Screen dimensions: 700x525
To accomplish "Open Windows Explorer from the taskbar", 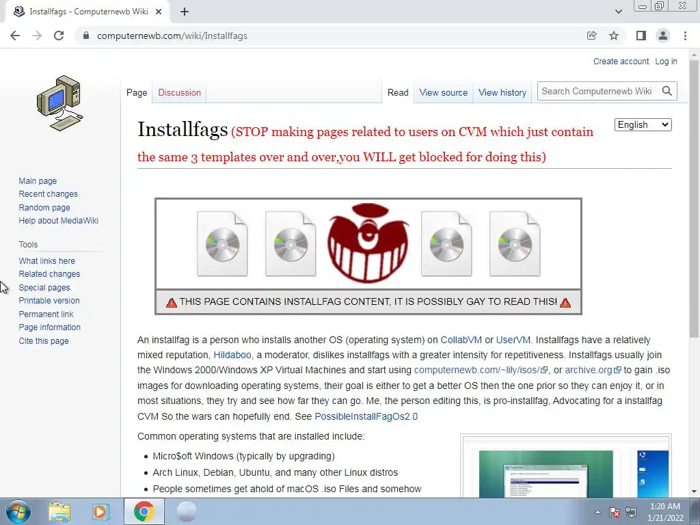I will (59, 512).
